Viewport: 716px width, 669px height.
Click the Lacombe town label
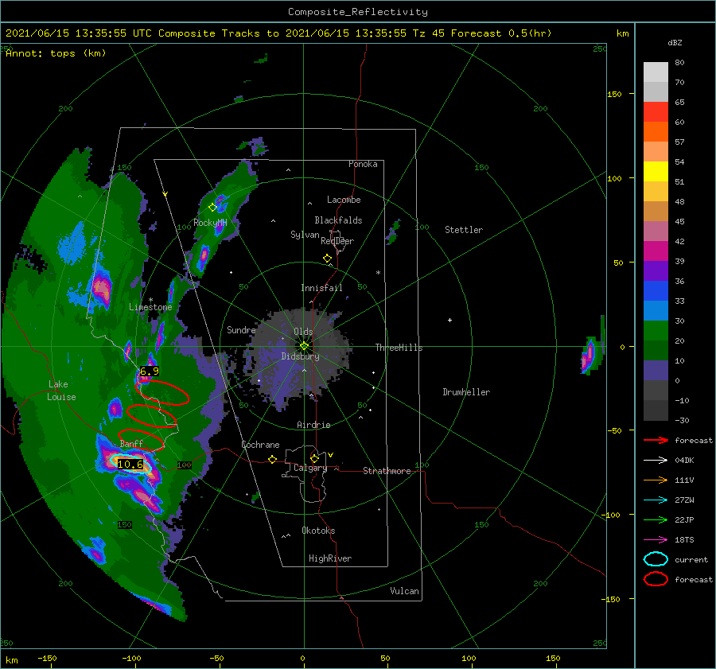[344, 200]
